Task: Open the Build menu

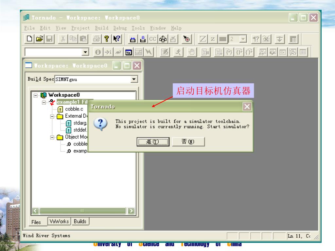Action: tap(102, 28)
